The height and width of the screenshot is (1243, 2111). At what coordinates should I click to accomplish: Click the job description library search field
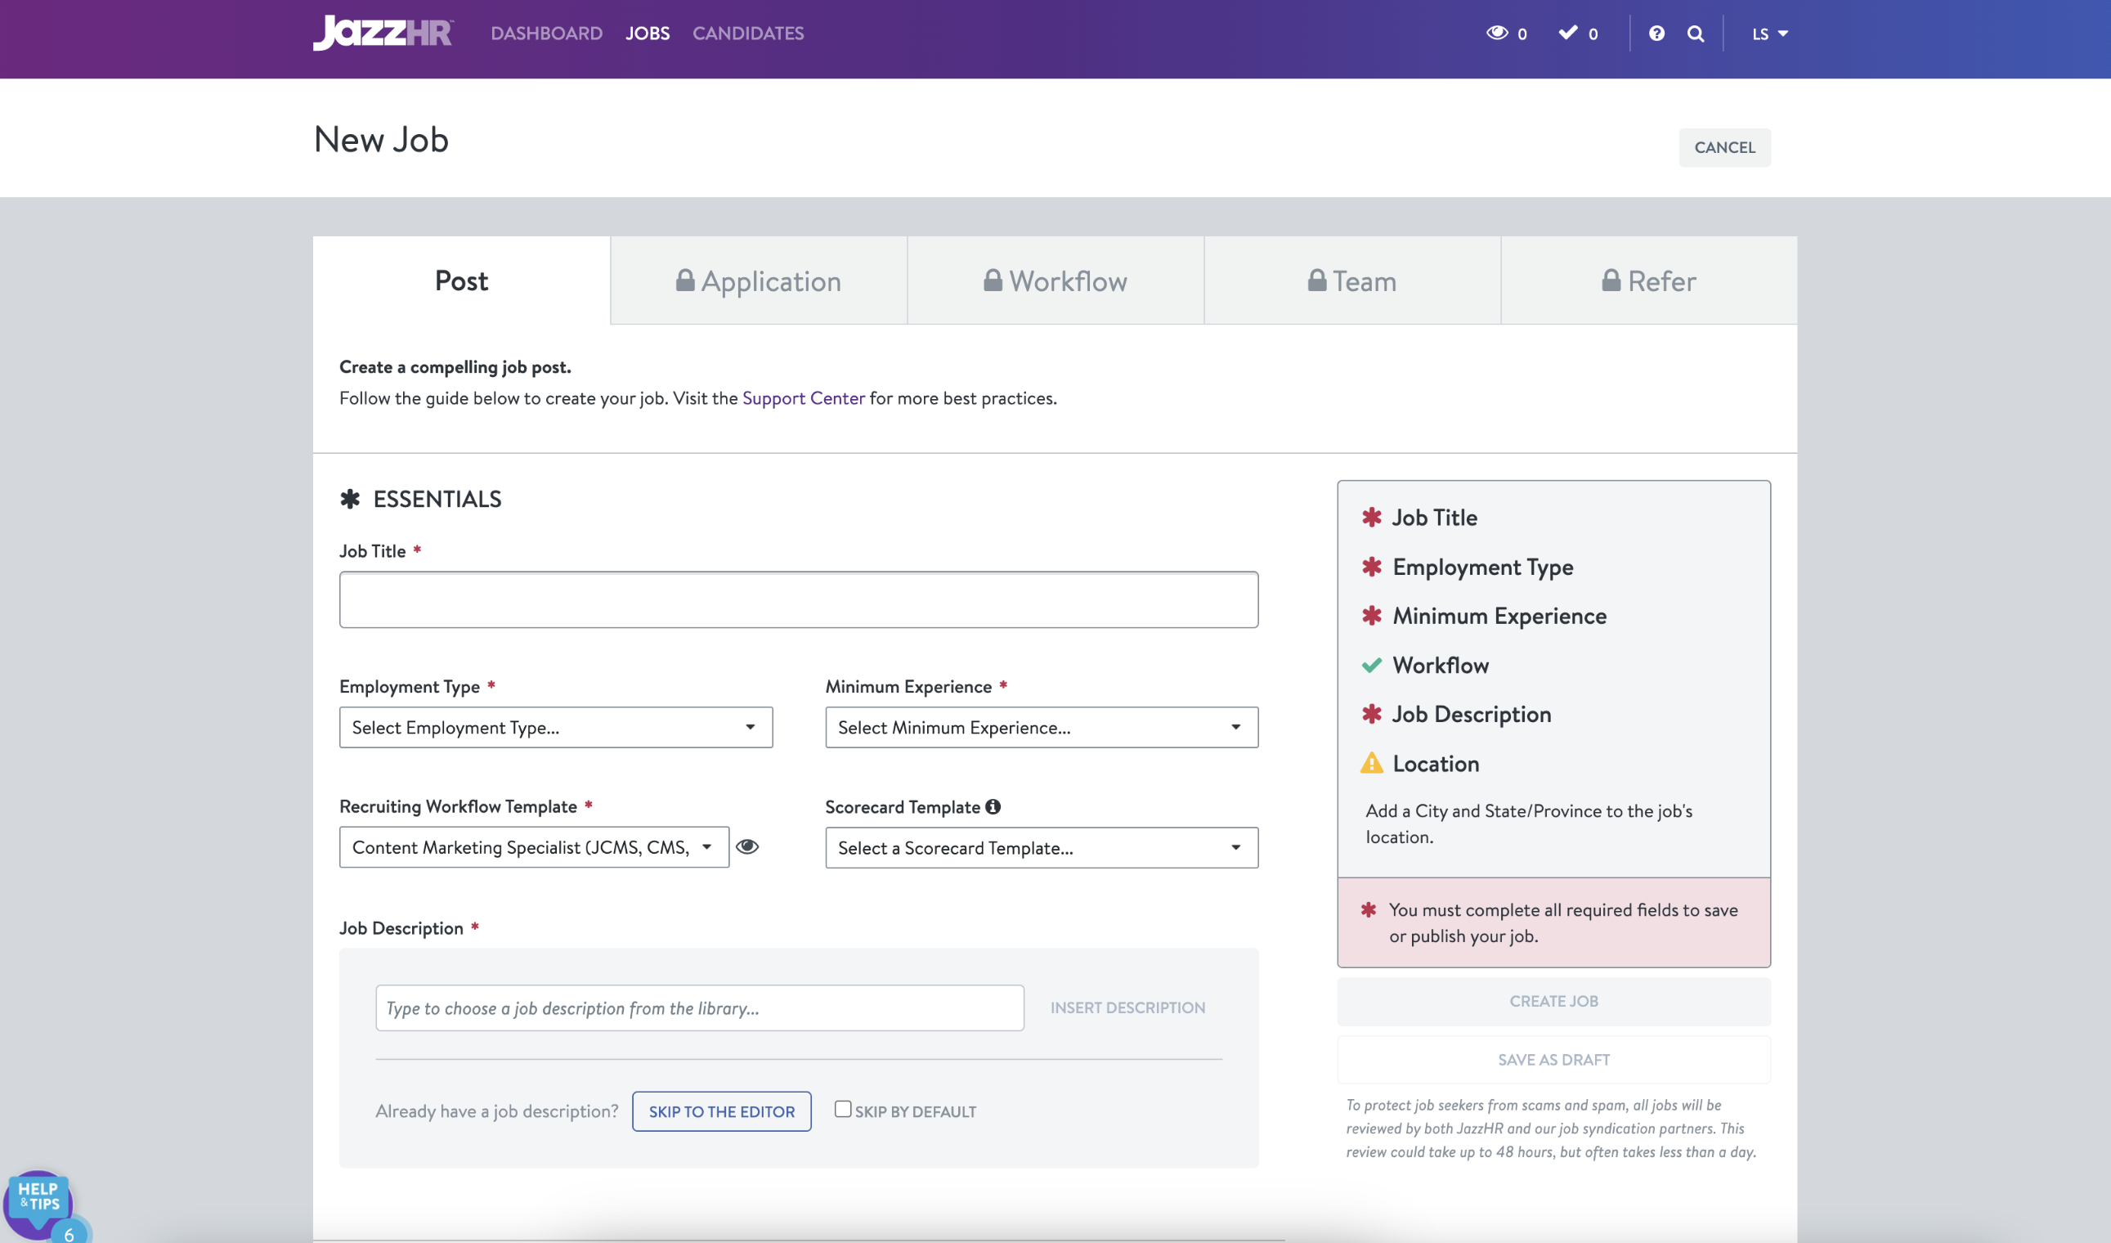pyautogui.click(x=700, y=1007)
